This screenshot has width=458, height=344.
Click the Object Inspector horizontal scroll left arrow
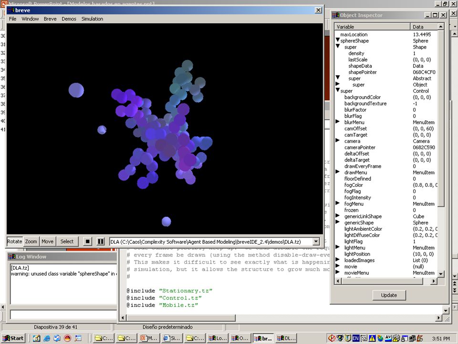click(x=338, y=281)
